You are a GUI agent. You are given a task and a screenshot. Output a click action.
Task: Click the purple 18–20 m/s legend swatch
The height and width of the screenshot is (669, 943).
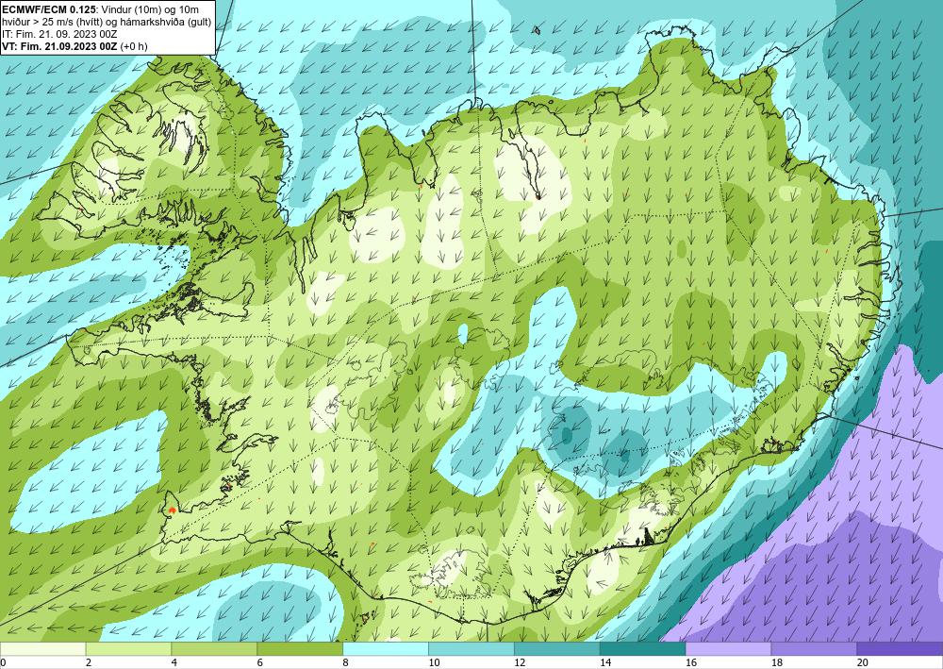[x=815, y=648]
